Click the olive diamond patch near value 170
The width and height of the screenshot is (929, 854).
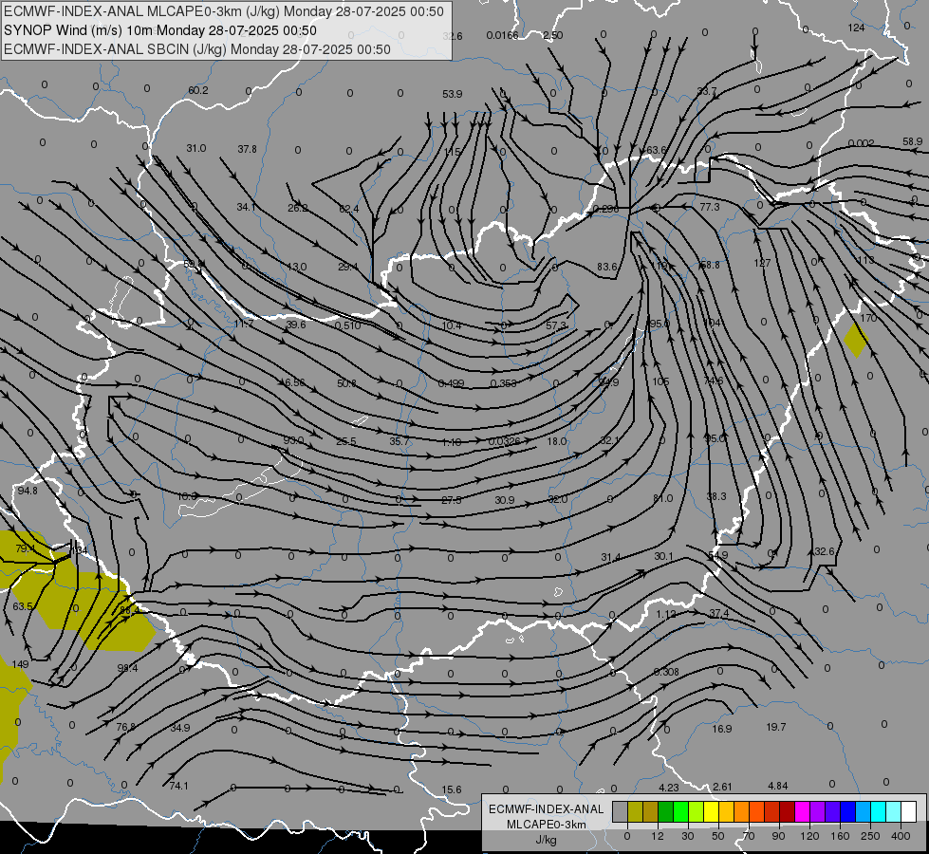(856, 341)
